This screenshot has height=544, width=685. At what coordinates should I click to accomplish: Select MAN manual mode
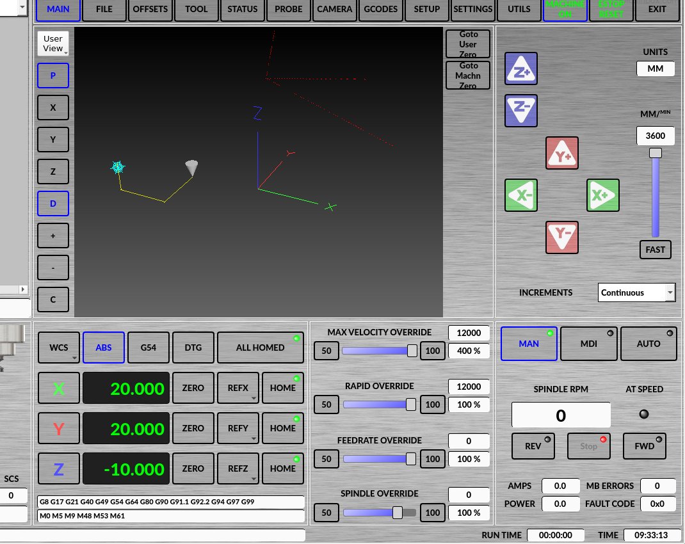[529, 344]
